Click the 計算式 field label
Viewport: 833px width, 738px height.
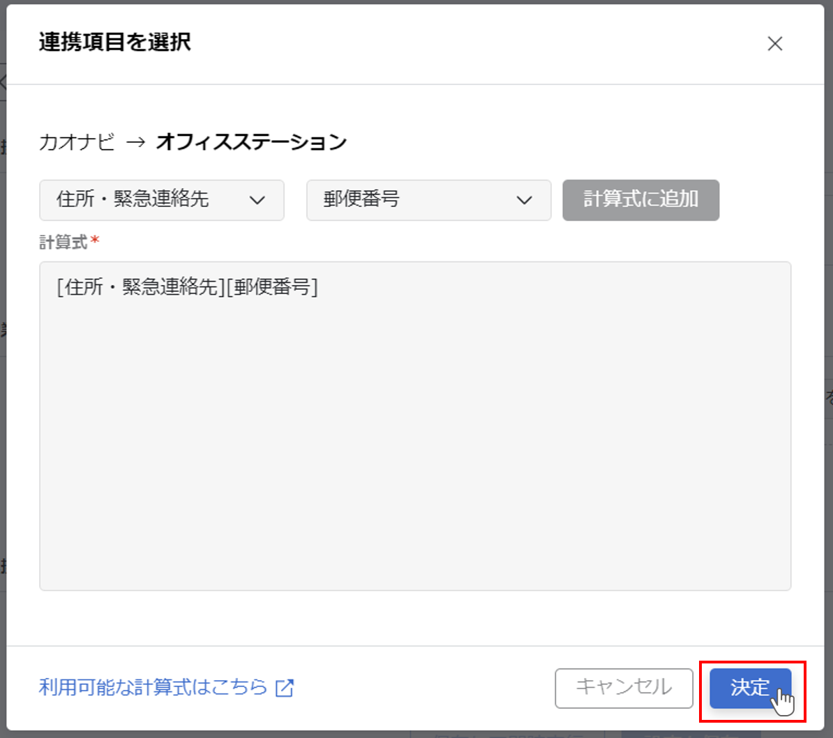click(63, 242)
